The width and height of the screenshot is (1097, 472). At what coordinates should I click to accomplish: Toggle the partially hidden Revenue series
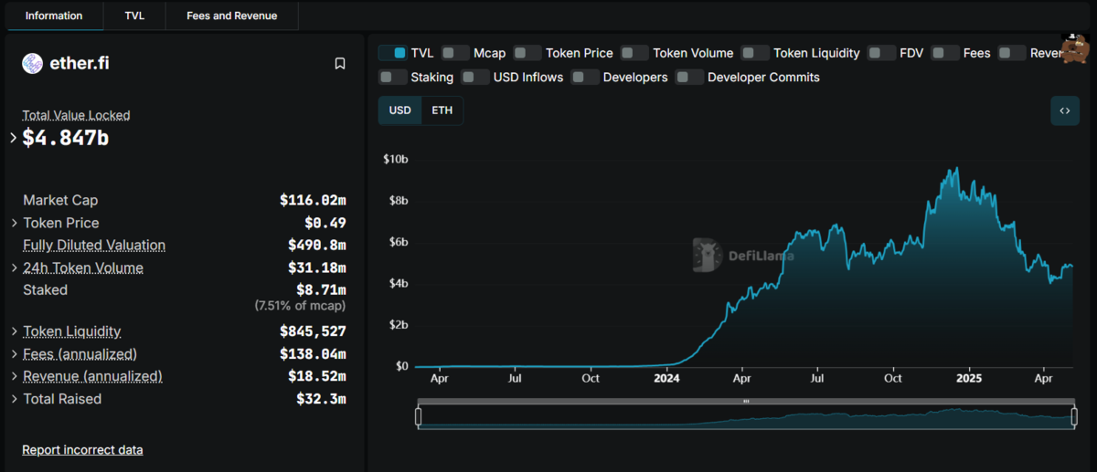click(x=1012, y=53)
